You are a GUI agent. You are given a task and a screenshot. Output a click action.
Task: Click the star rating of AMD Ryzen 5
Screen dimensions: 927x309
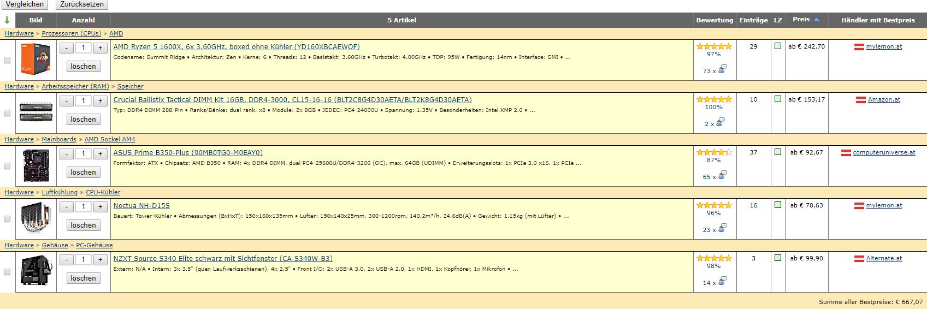pos(714,46)
